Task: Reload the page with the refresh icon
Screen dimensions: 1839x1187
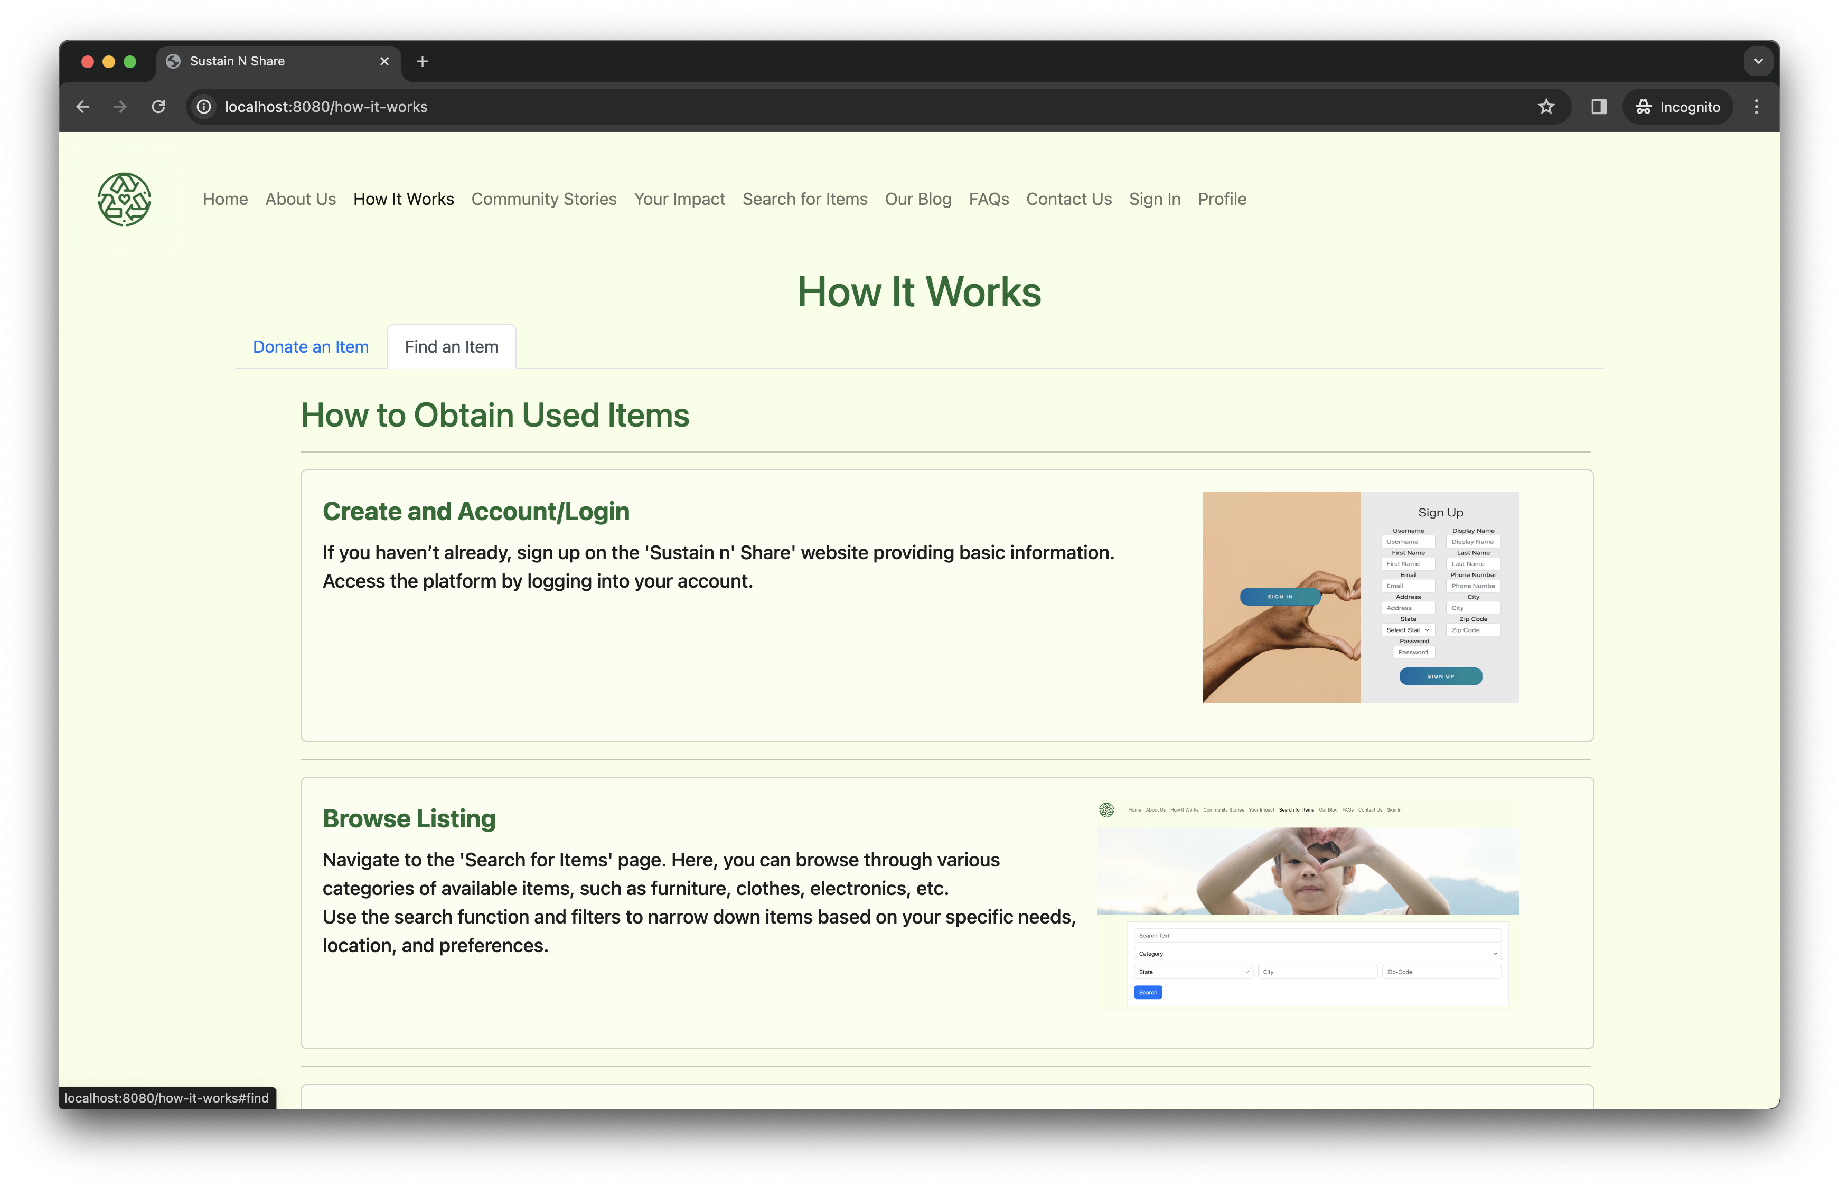Action: click(x=158, y=107)
